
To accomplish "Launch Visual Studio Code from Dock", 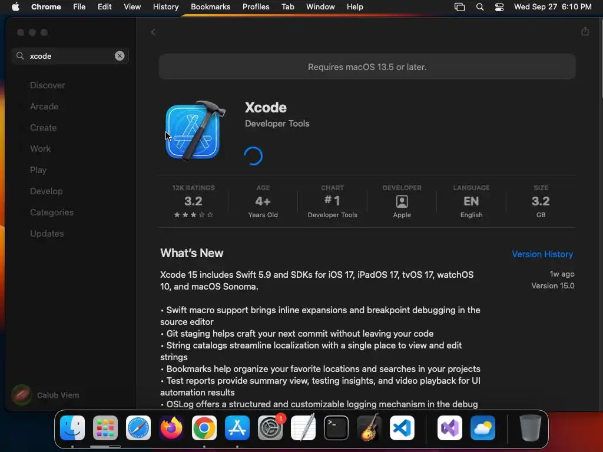I will tap(402, 428).
